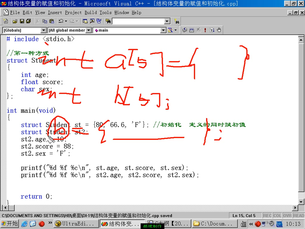305x229 pixels.
Task: Open the Window List icon
Action: tap(99, 21)
